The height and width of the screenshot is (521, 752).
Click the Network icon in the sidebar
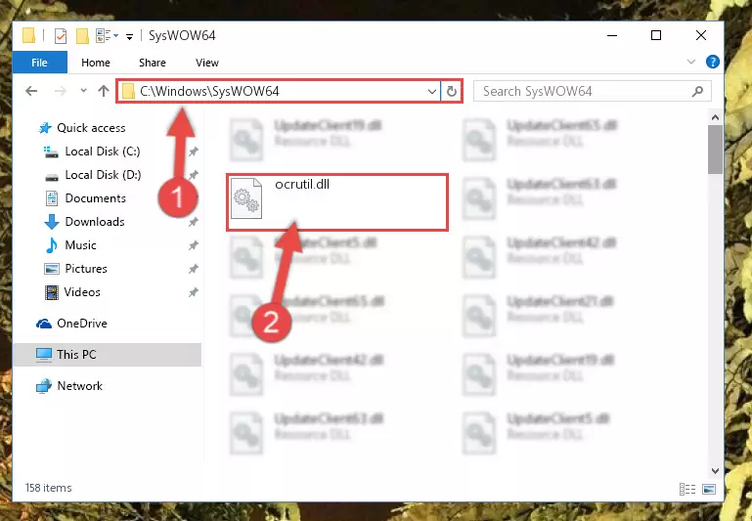pyautogui.click(x=44, y=386)
